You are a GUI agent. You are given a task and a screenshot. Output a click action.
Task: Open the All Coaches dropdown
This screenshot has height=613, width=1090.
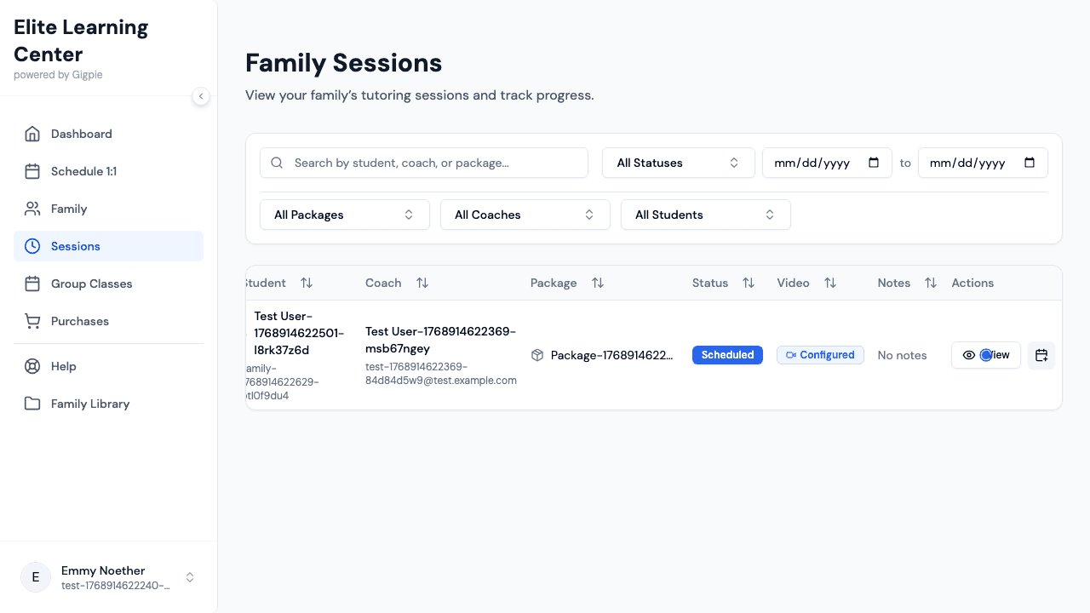525,215
